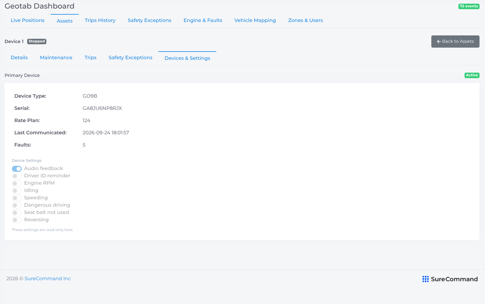Click the SureCommand grid logo icon
485x304 pixels.
coord(426,279)
